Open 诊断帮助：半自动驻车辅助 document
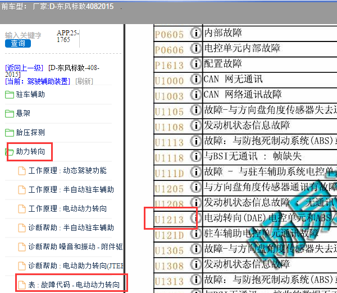The height and width of the screenshot is (293, 337). (x=71, y=227)
